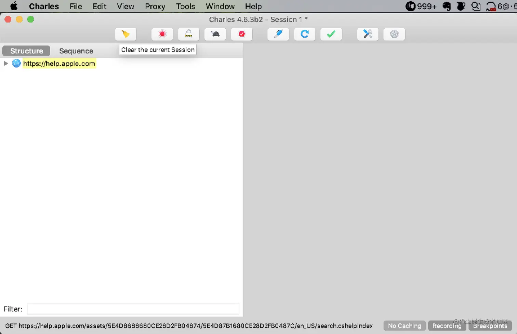This screenshot has height=334, width=517.
Task: Open the Apple menu
Action: point(14,6)
